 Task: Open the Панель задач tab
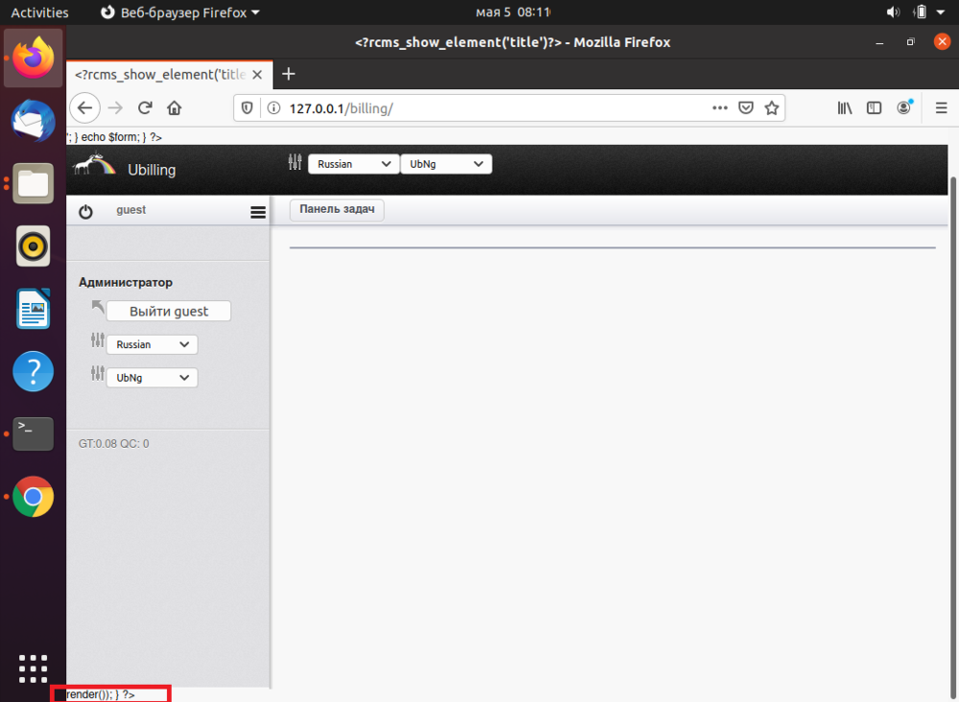point(337,209)
